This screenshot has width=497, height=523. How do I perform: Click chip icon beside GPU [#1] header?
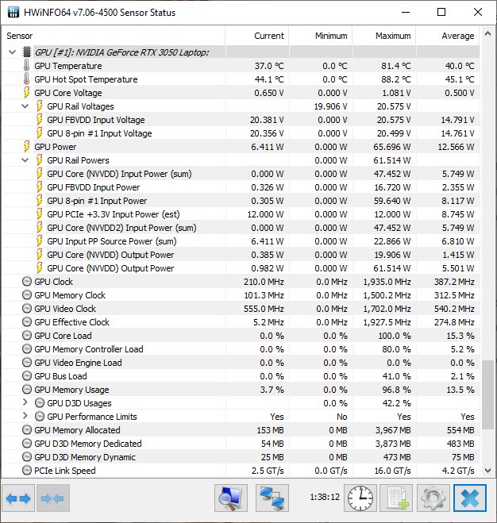27,52
